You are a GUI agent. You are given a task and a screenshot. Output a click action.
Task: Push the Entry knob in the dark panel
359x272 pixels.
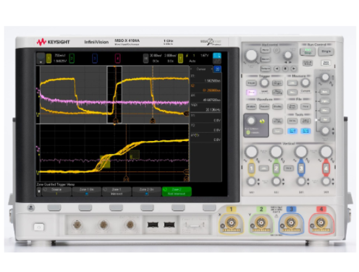pos(251,121)
